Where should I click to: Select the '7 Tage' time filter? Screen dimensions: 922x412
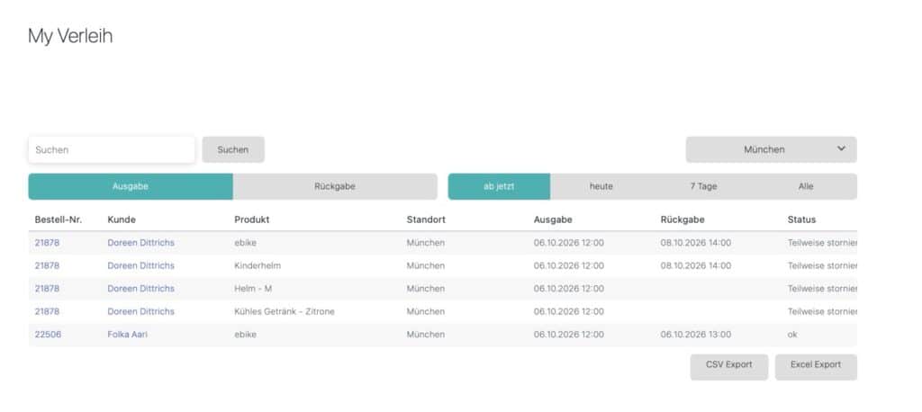[x=703, y=186]
